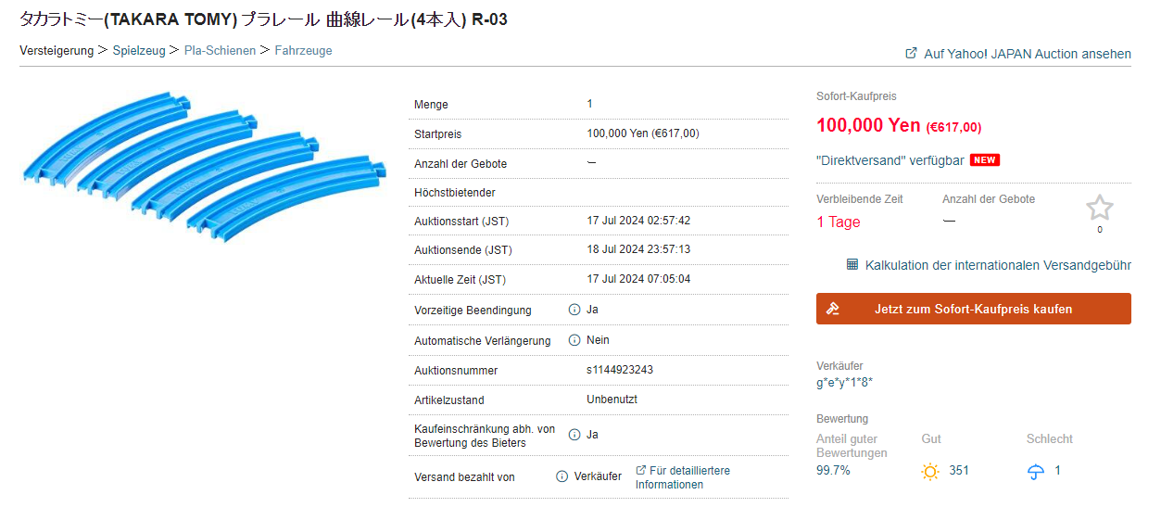Screen dimensions: 1161x520
Task: Click auction number s1144923243
Action: (x=620, y=370)
